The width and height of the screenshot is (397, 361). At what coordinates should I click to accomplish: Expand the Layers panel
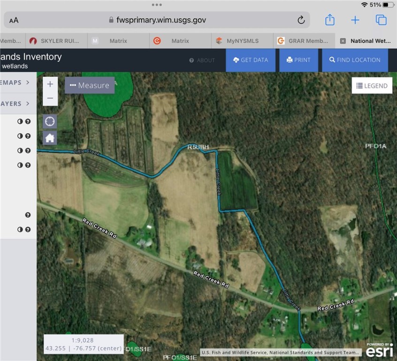[16, 103]
